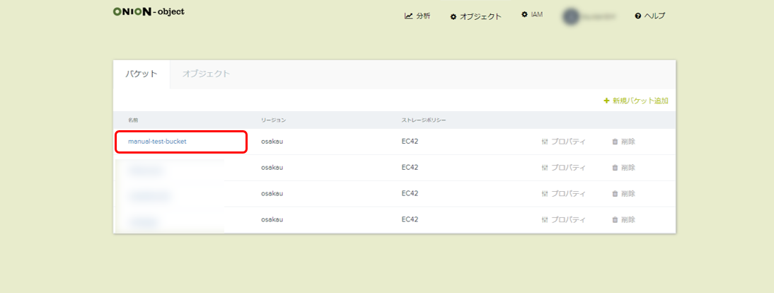Click 新規バケット追加 to add a bucket
Image resolution: width=774 pixels, height=293 pixels.
[x=635, y=101]
